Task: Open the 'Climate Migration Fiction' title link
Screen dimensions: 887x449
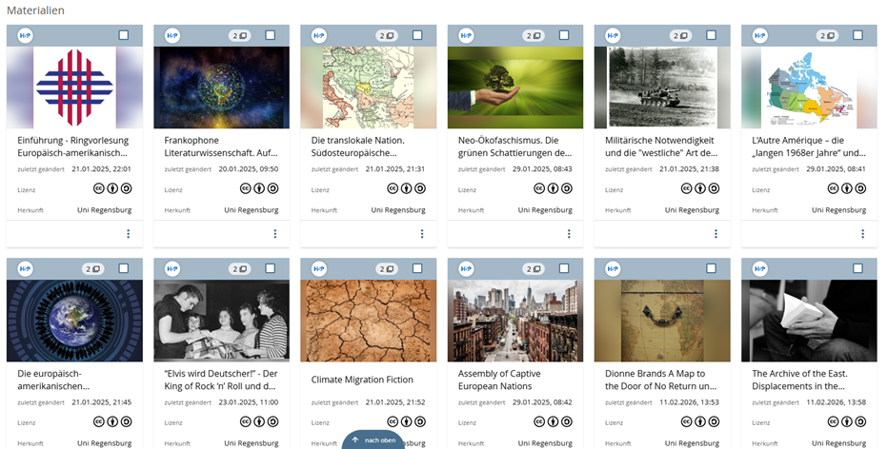Action: point(363,380)
